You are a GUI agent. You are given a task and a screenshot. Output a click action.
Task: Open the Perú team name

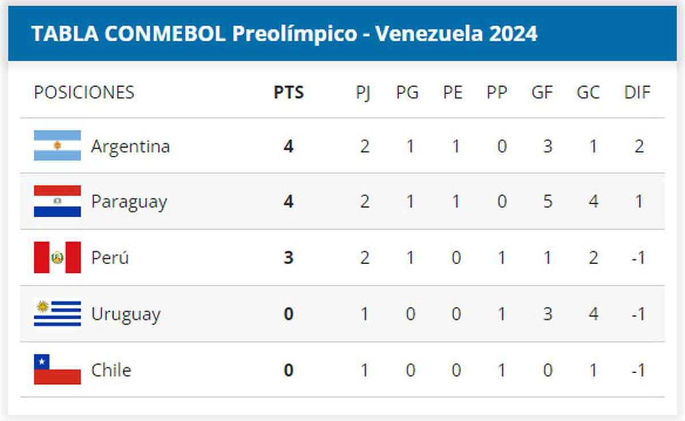[x=110, y=258]
